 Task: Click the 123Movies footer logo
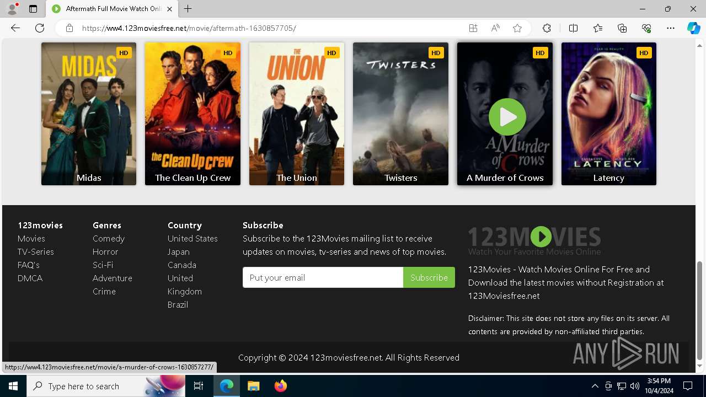click(x=534, y=240)
